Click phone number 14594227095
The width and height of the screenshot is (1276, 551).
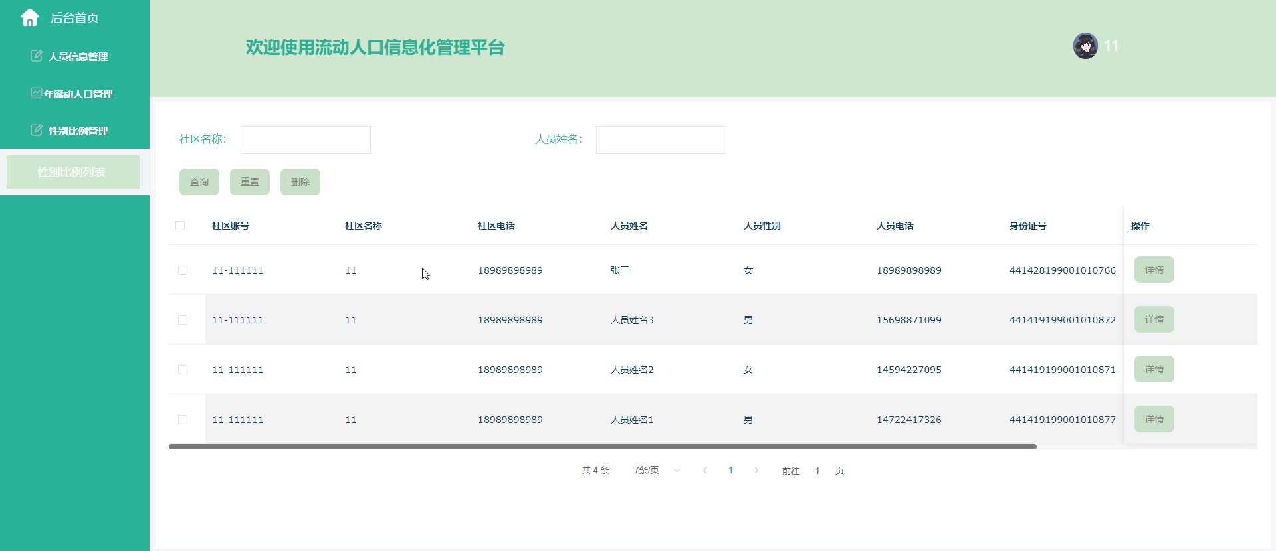[909, 370]
